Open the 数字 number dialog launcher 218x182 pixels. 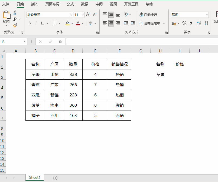209,33
